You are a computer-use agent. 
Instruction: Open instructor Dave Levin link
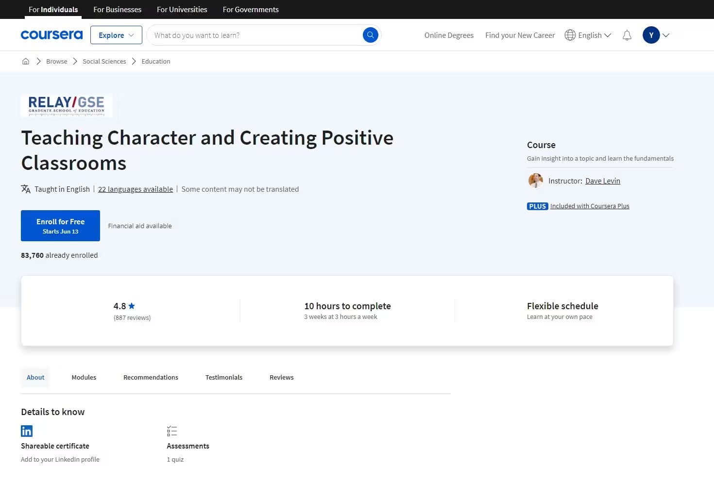(603, 181)
